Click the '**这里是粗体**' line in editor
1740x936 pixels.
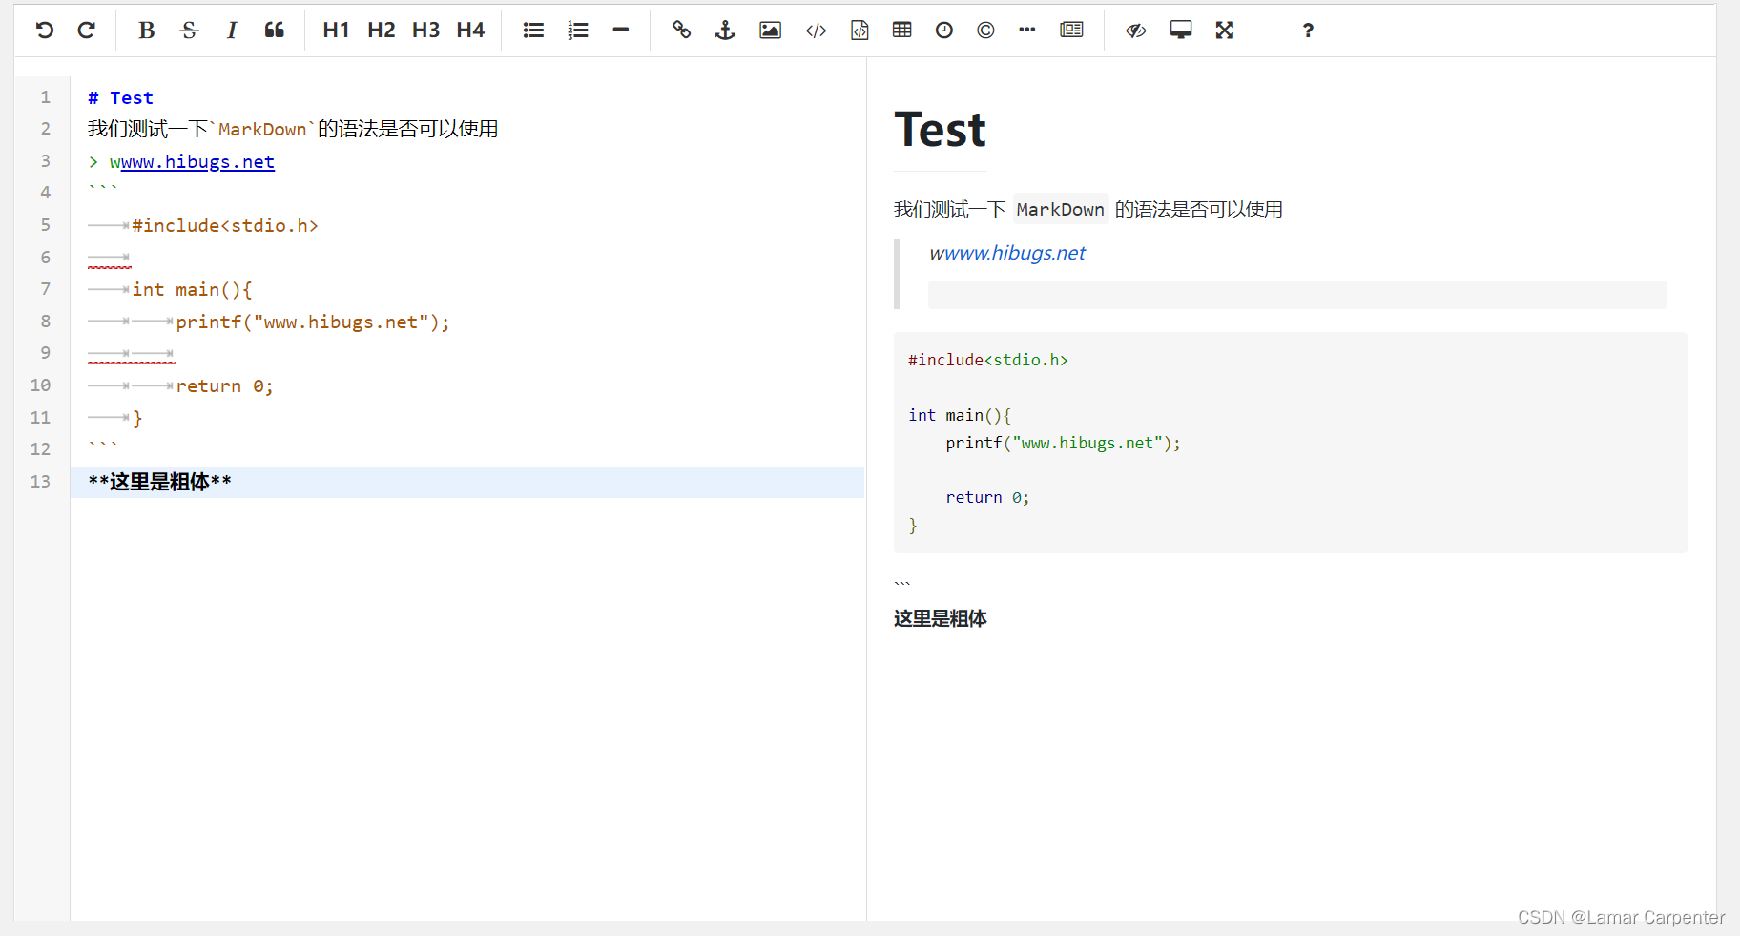coord(159,482)
